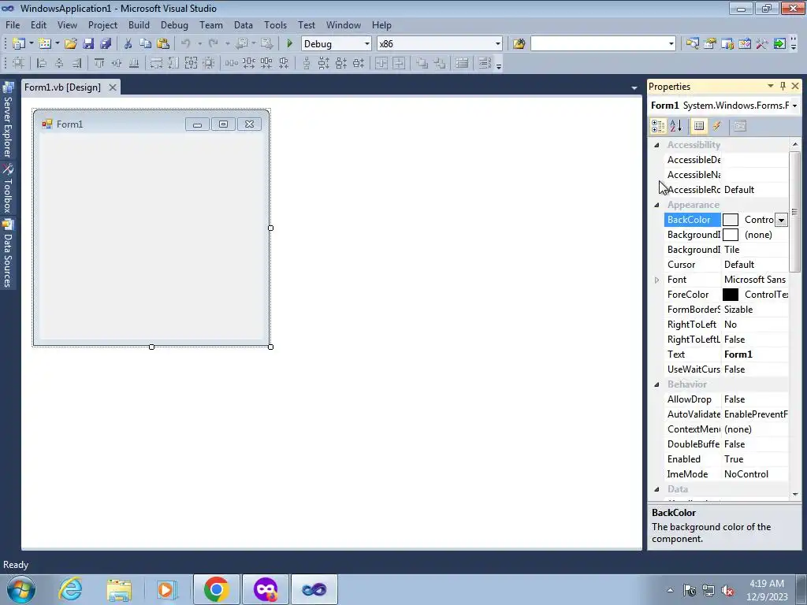Expand the Font property node
The width and height of the screenshot is (807, 605).
coord(656,280)
